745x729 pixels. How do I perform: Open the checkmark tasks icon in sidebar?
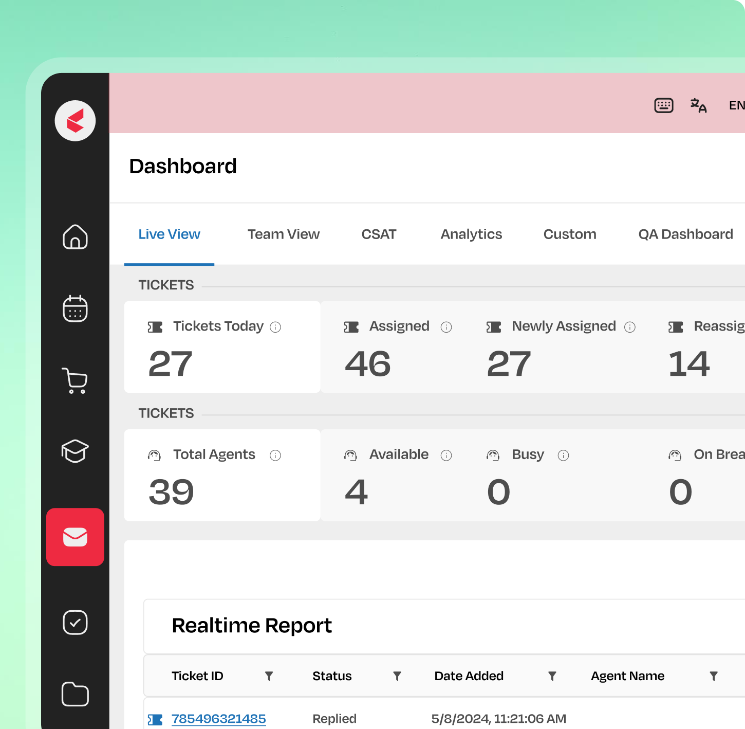tap(75, 622)
